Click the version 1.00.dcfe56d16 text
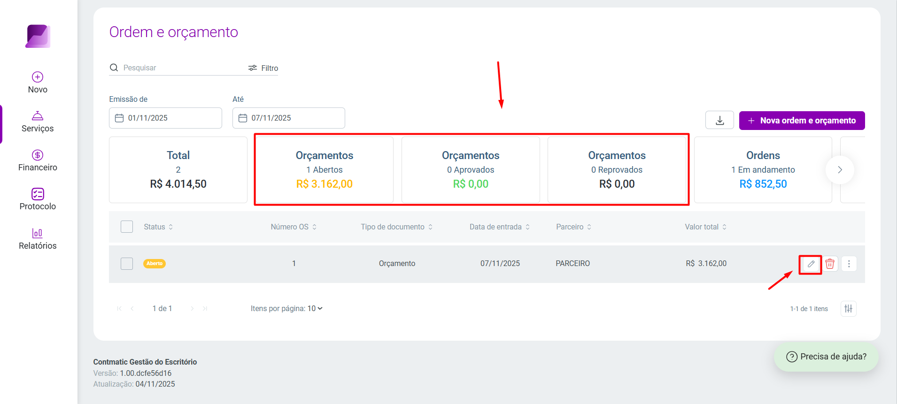This screenshot has height=404, width=897. point(146,373)
